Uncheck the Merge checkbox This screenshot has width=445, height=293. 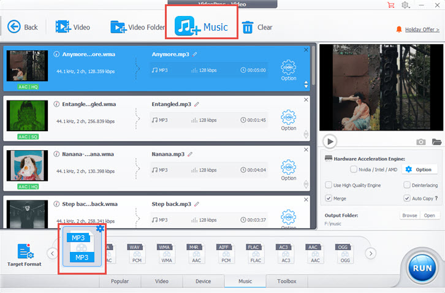point(329,198)
